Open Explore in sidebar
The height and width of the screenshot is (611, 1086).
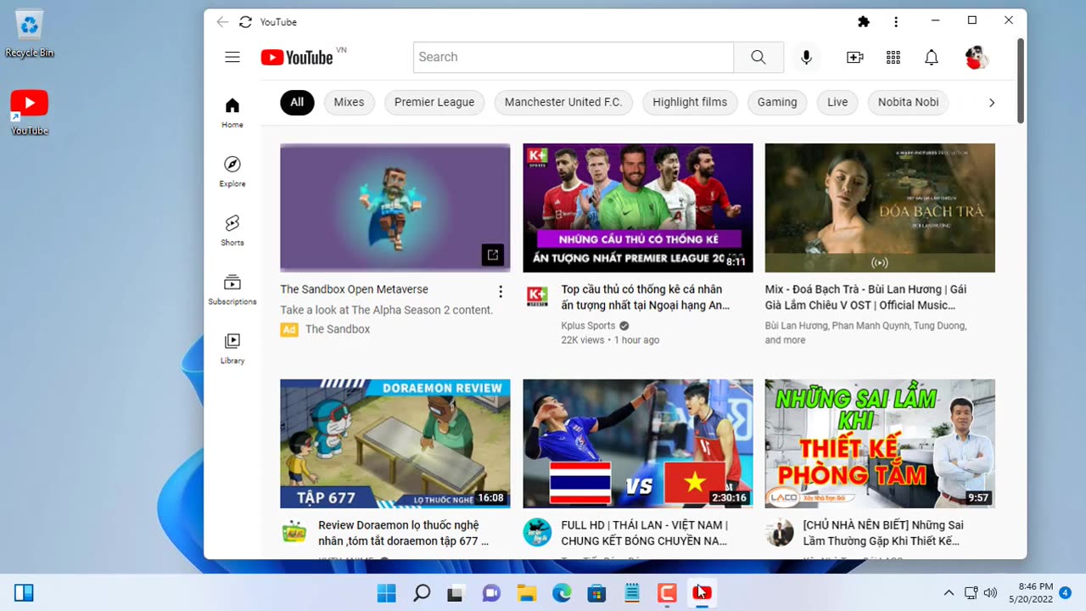click(x=232, y=171)
